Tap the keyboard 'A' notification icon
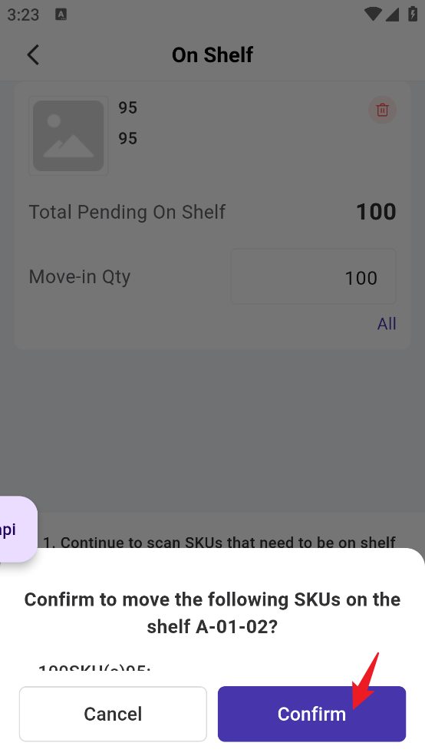The height and width of the screenshot is (756, 425). tap(61, 15)
